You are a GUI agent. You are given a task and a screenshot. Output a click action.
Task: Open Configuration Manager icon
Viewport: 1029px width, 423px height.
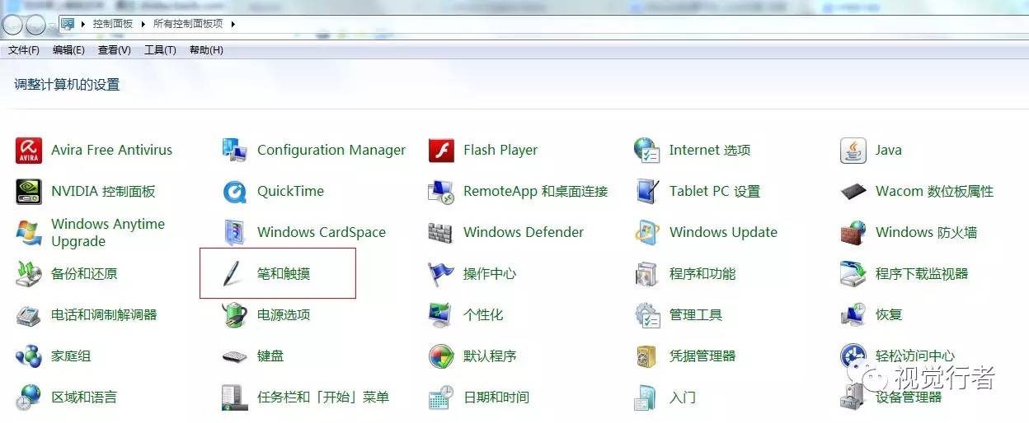234,150
